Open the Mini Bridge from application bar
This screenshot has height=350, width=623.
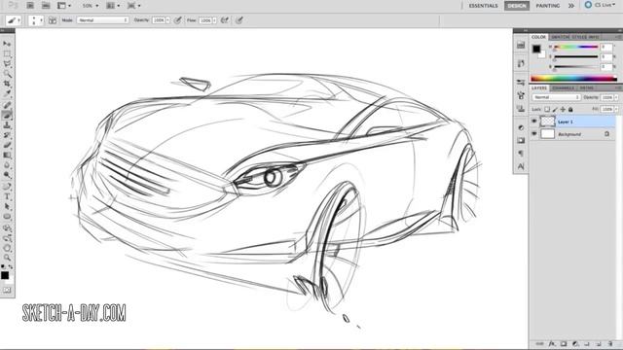tap(46, 6)
